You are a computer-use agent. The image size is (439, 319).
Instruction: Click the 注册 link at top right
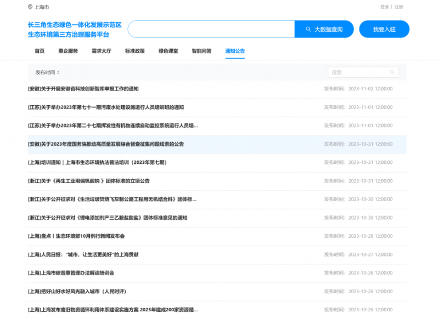coord(398,7)
